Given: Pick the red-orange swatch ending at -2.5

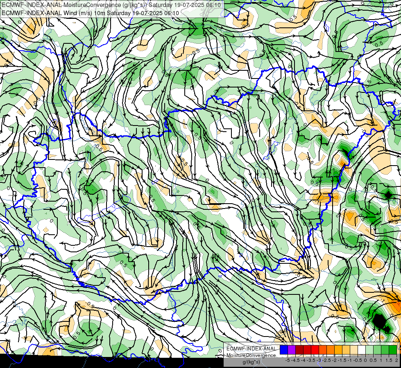Looking at the screenshot, I should click(323, 350).
